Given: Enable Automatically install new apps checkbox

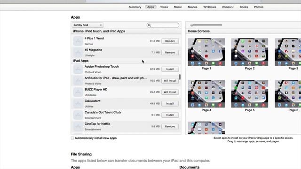Looking at the screenshot, I should 72,138.
